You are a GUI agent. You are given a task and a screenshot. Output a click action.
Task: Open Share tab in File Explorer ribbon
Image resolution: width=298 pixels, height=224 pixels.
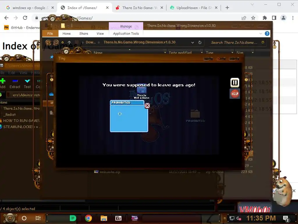84,34
